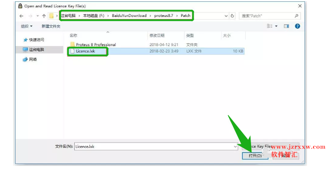Image resolution: width=327 pixels, height=169 pixels.
Task: Click the forward navigation arrow
Action: [x=30, y=16]
